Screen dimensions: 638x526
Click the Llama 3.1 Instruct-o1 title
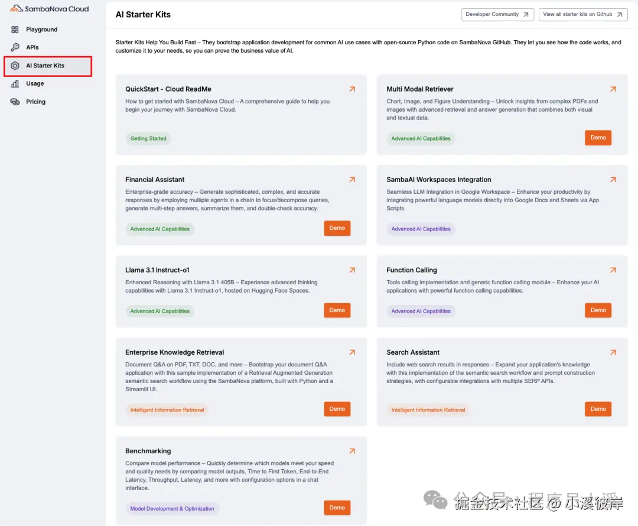157,270
